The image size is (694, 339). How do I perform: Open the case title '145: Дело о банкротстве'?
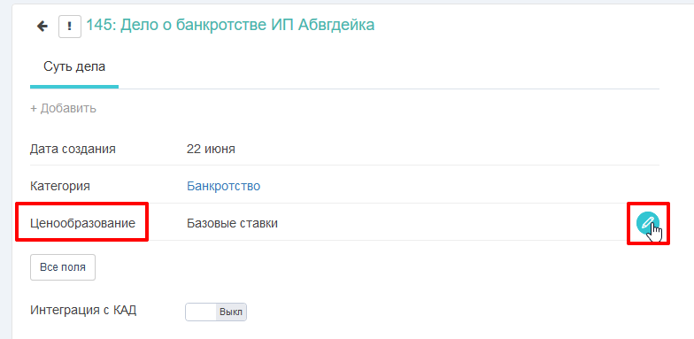coord(230,25)
